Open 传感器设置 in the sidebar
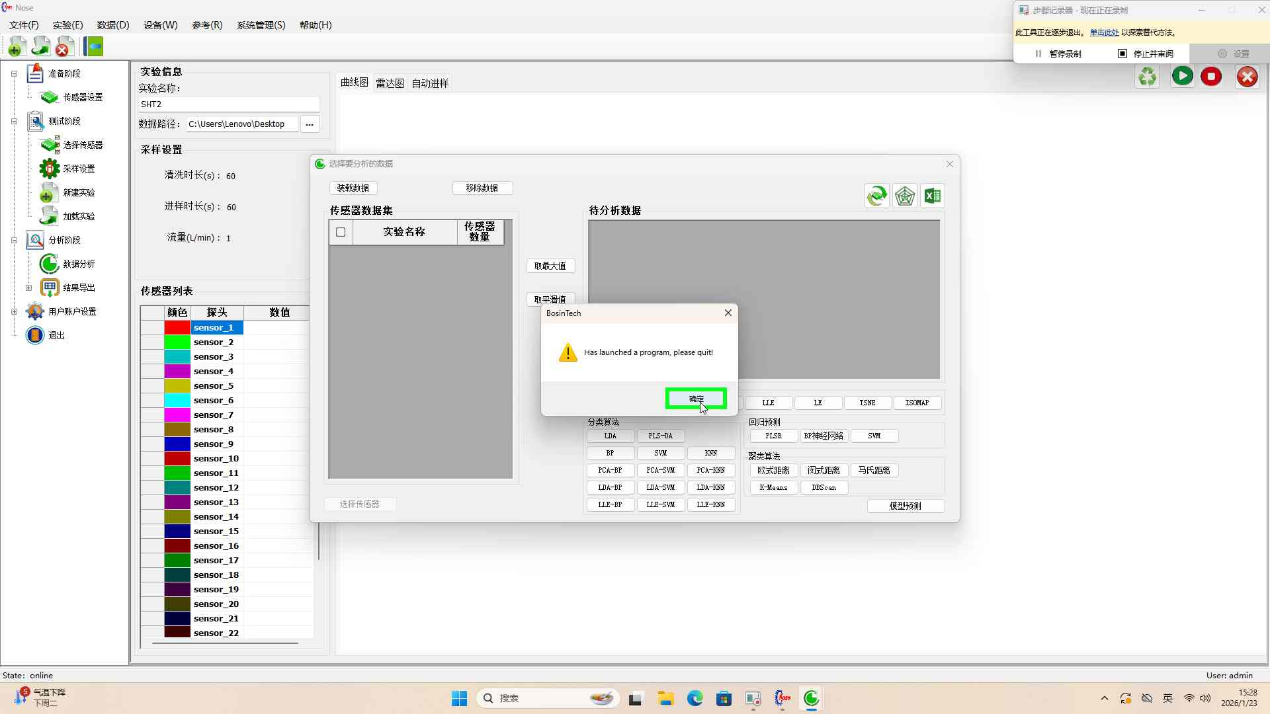1270x714 pixels. [82, 97]
